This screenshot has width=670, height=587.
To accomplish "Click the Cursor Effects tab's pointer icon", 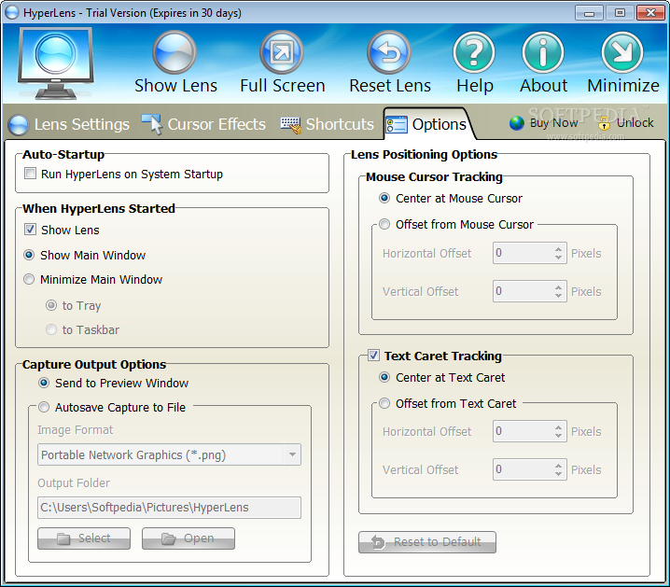I will click(152, 124).
